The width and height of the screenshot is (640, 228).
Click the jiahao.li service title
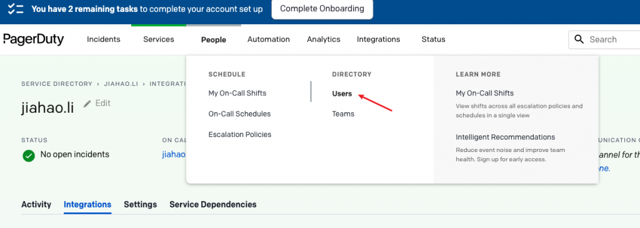(47, 107)
